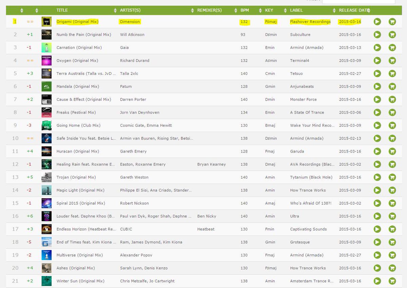This screenshot has width=407, height=288.
Task: Add Going Home (Club Mix) to cart
Action: click(392, 125)
